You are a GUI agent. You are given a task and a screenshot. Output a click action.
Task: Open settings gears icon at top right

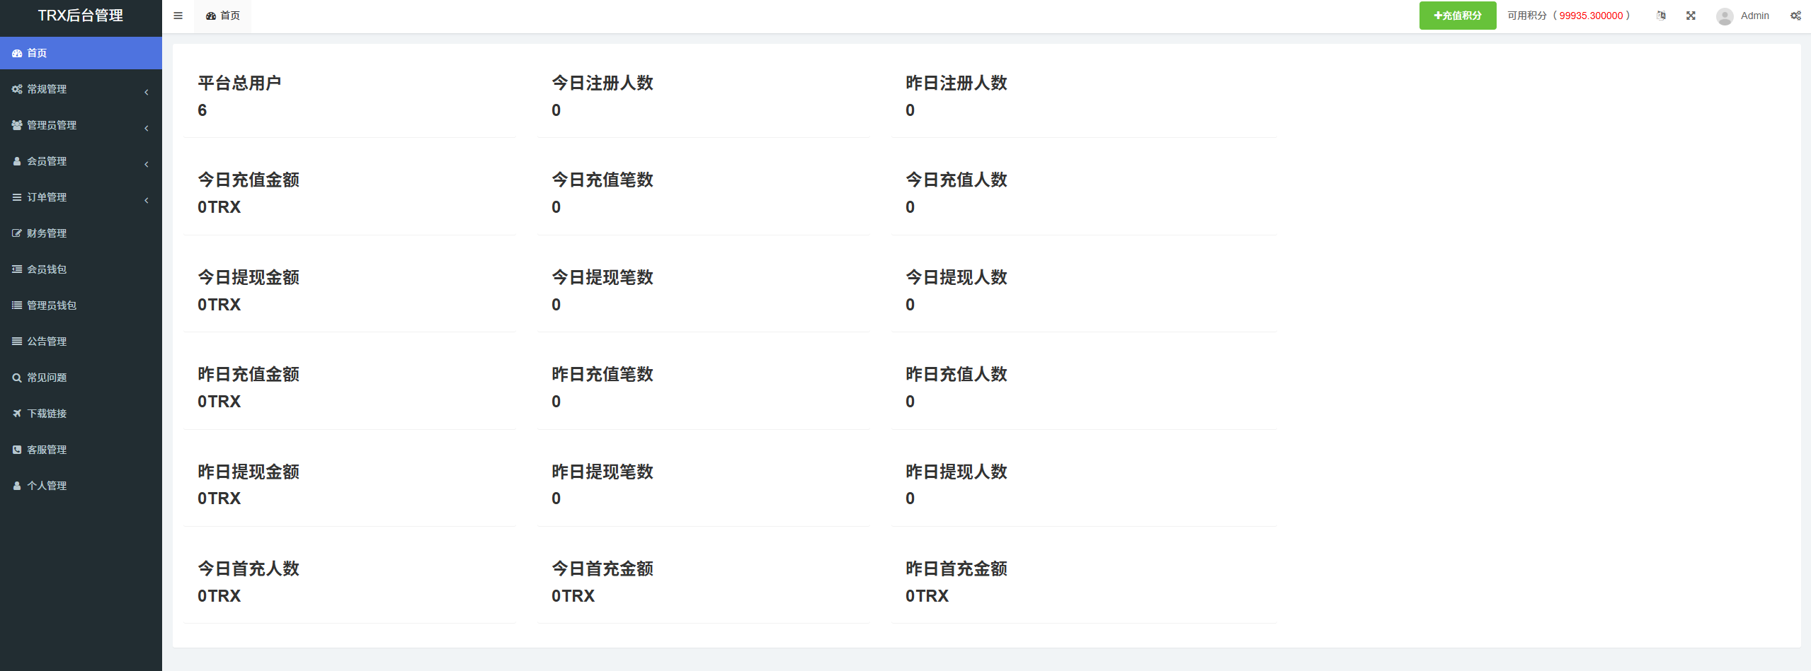tap(1795, 16)
